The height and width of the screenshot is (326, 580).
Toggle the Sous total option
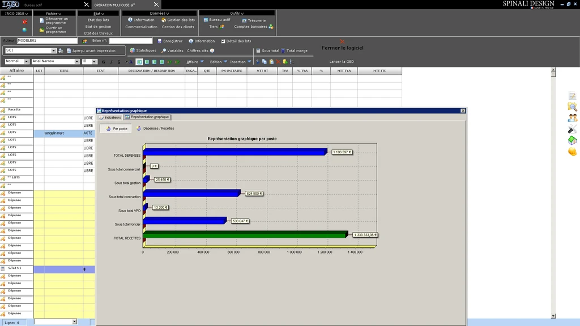(x=258, y=51)
